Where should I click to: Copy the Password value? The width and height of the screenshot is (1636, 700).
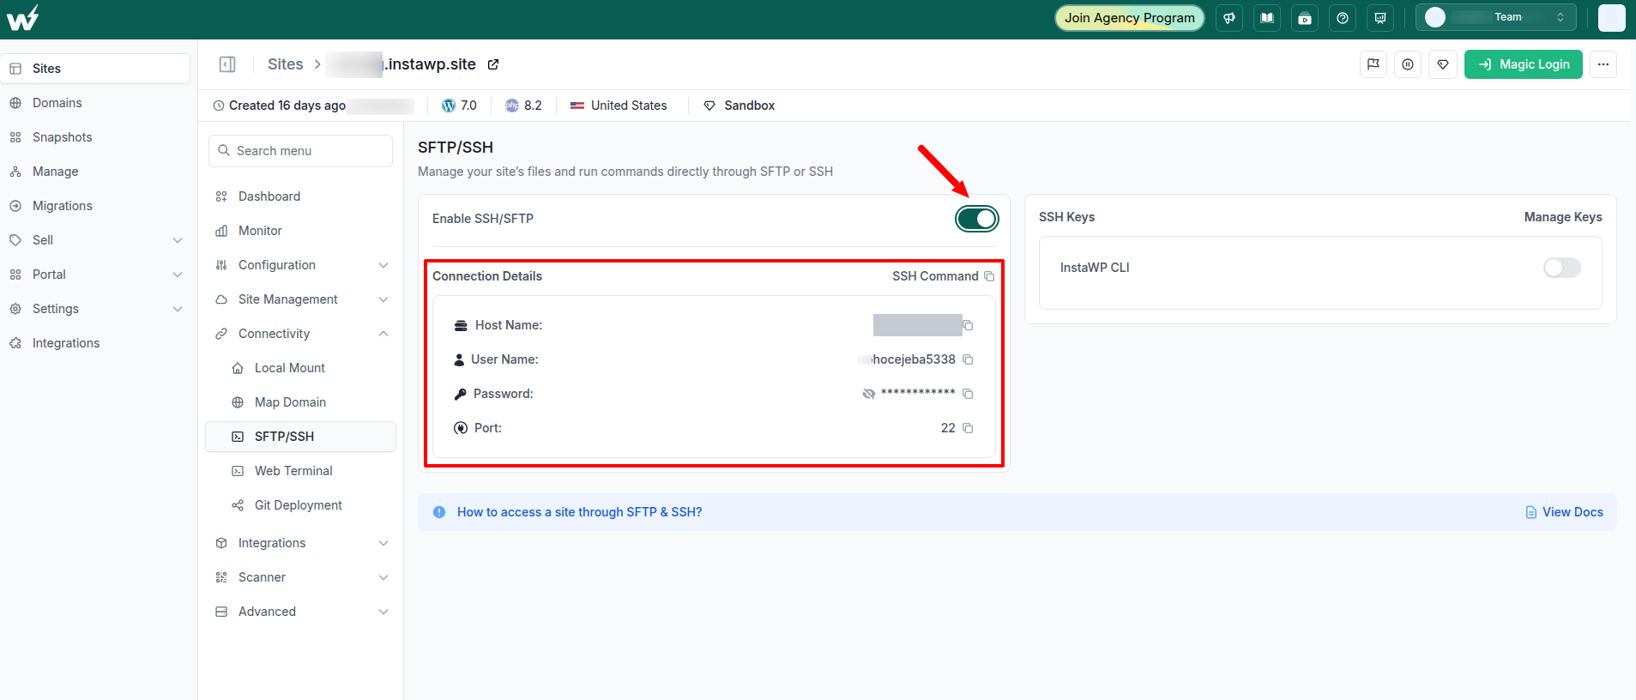click(x=968, y=394)
